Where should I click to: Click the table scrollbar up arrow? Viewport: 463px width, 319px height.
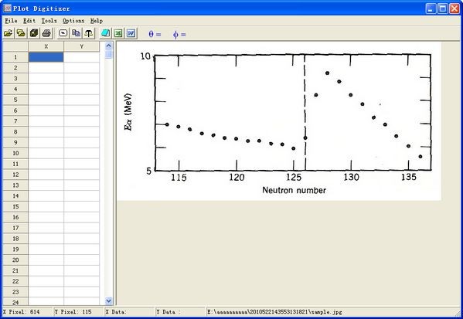coord(109,46)
